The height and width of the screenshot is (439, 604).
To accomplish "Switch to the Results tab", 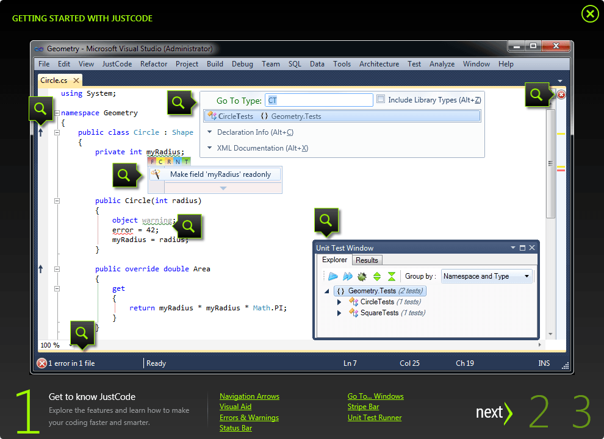I will [x=367, y=260].
